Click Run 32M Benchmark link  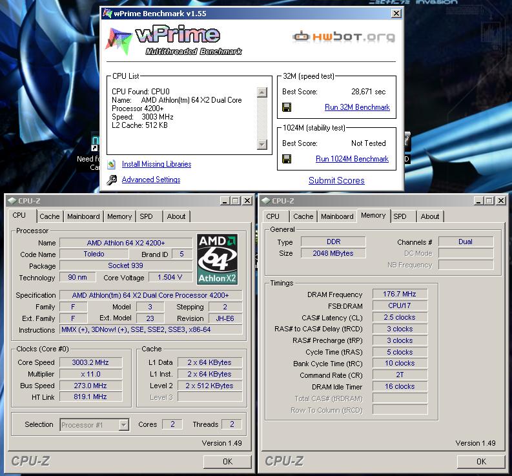coord(357,107)
